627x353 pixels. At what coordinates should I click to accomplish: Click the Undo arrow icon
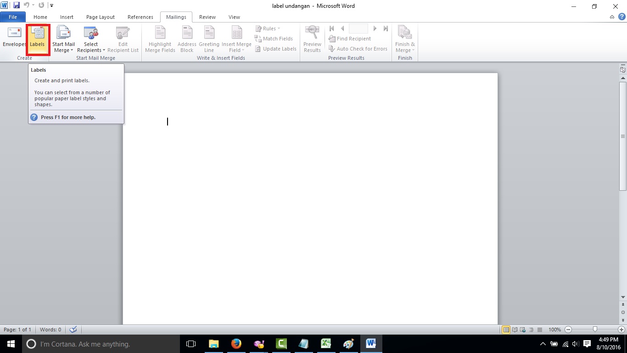pos(27,6)
